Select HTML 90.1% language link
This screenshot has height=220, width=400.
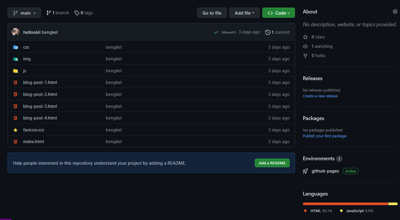(318, 211)
